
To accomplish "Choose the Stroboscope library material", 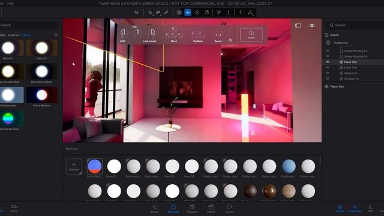I will [x=8, y=95].
